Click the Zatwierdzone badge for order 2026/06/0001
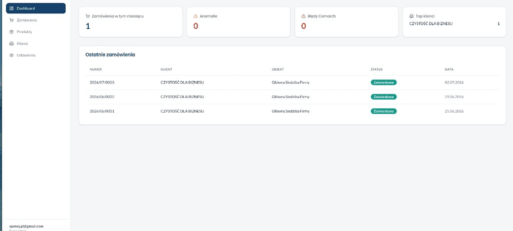 (384, 111)
